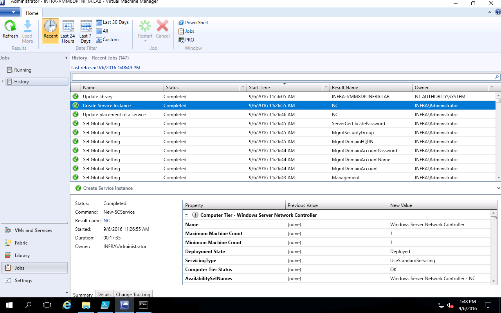Select the MgmtDomainAccountPassword job row
The image size is (501, 313).
tap(283, 151)
